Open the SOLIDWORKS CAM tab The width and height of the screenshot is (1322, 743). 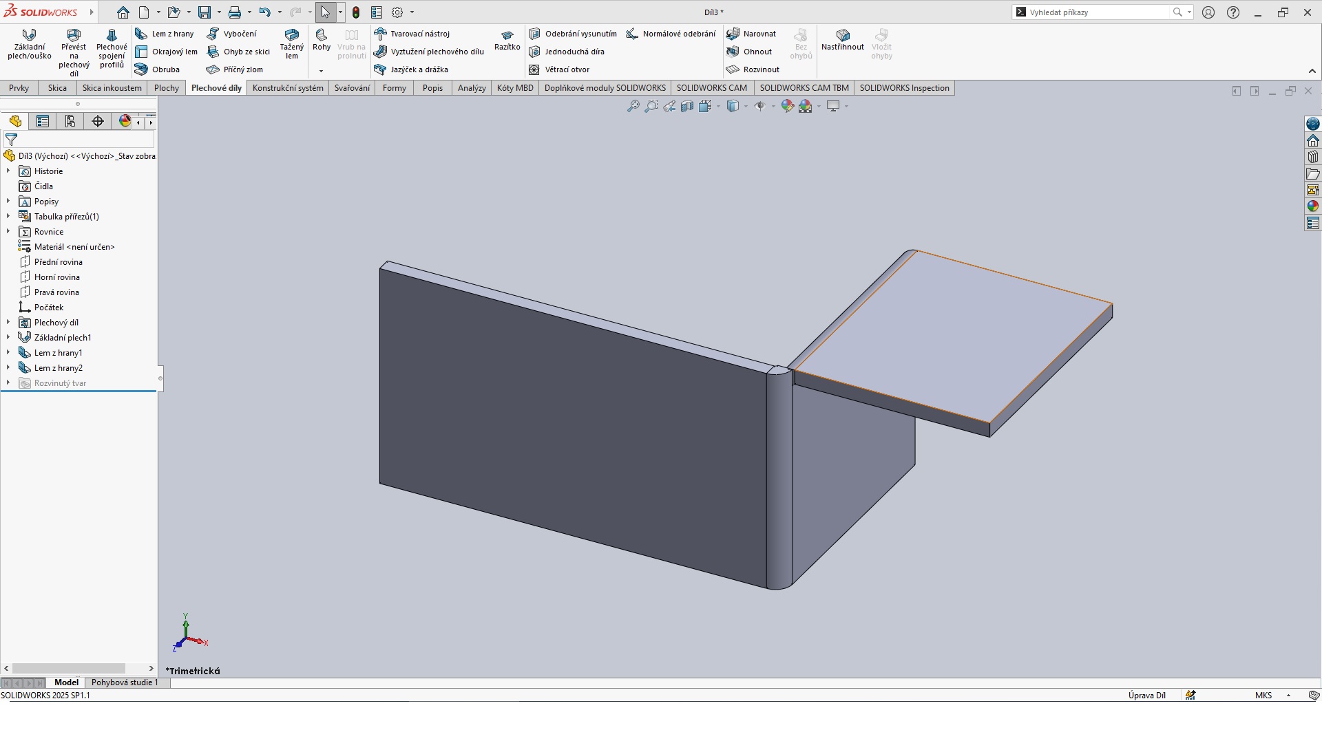(711, 88)
